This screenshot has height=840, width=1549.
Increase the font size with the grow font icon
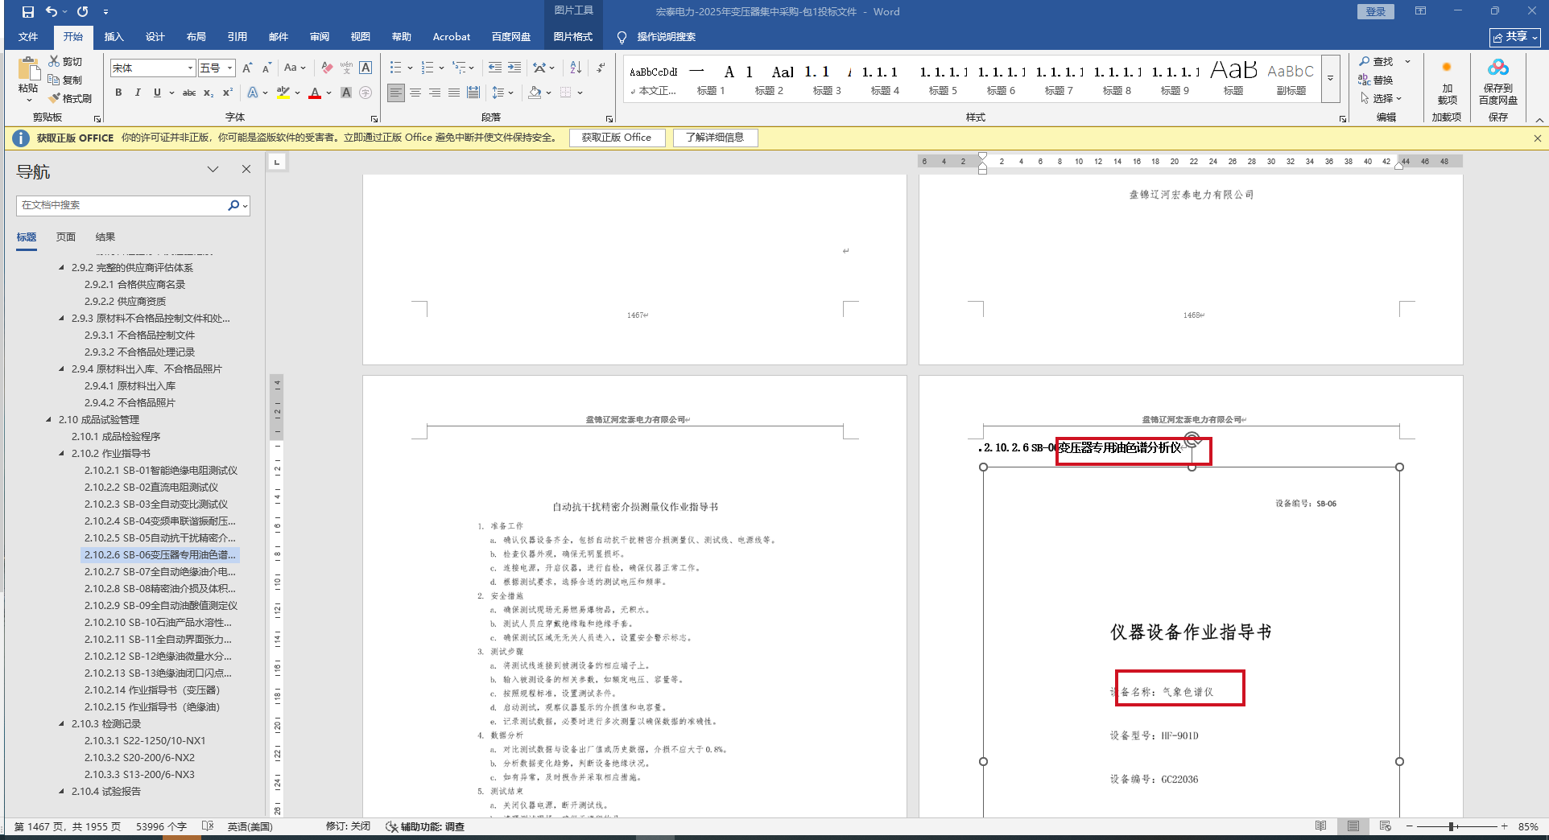(x=247, y=68)
